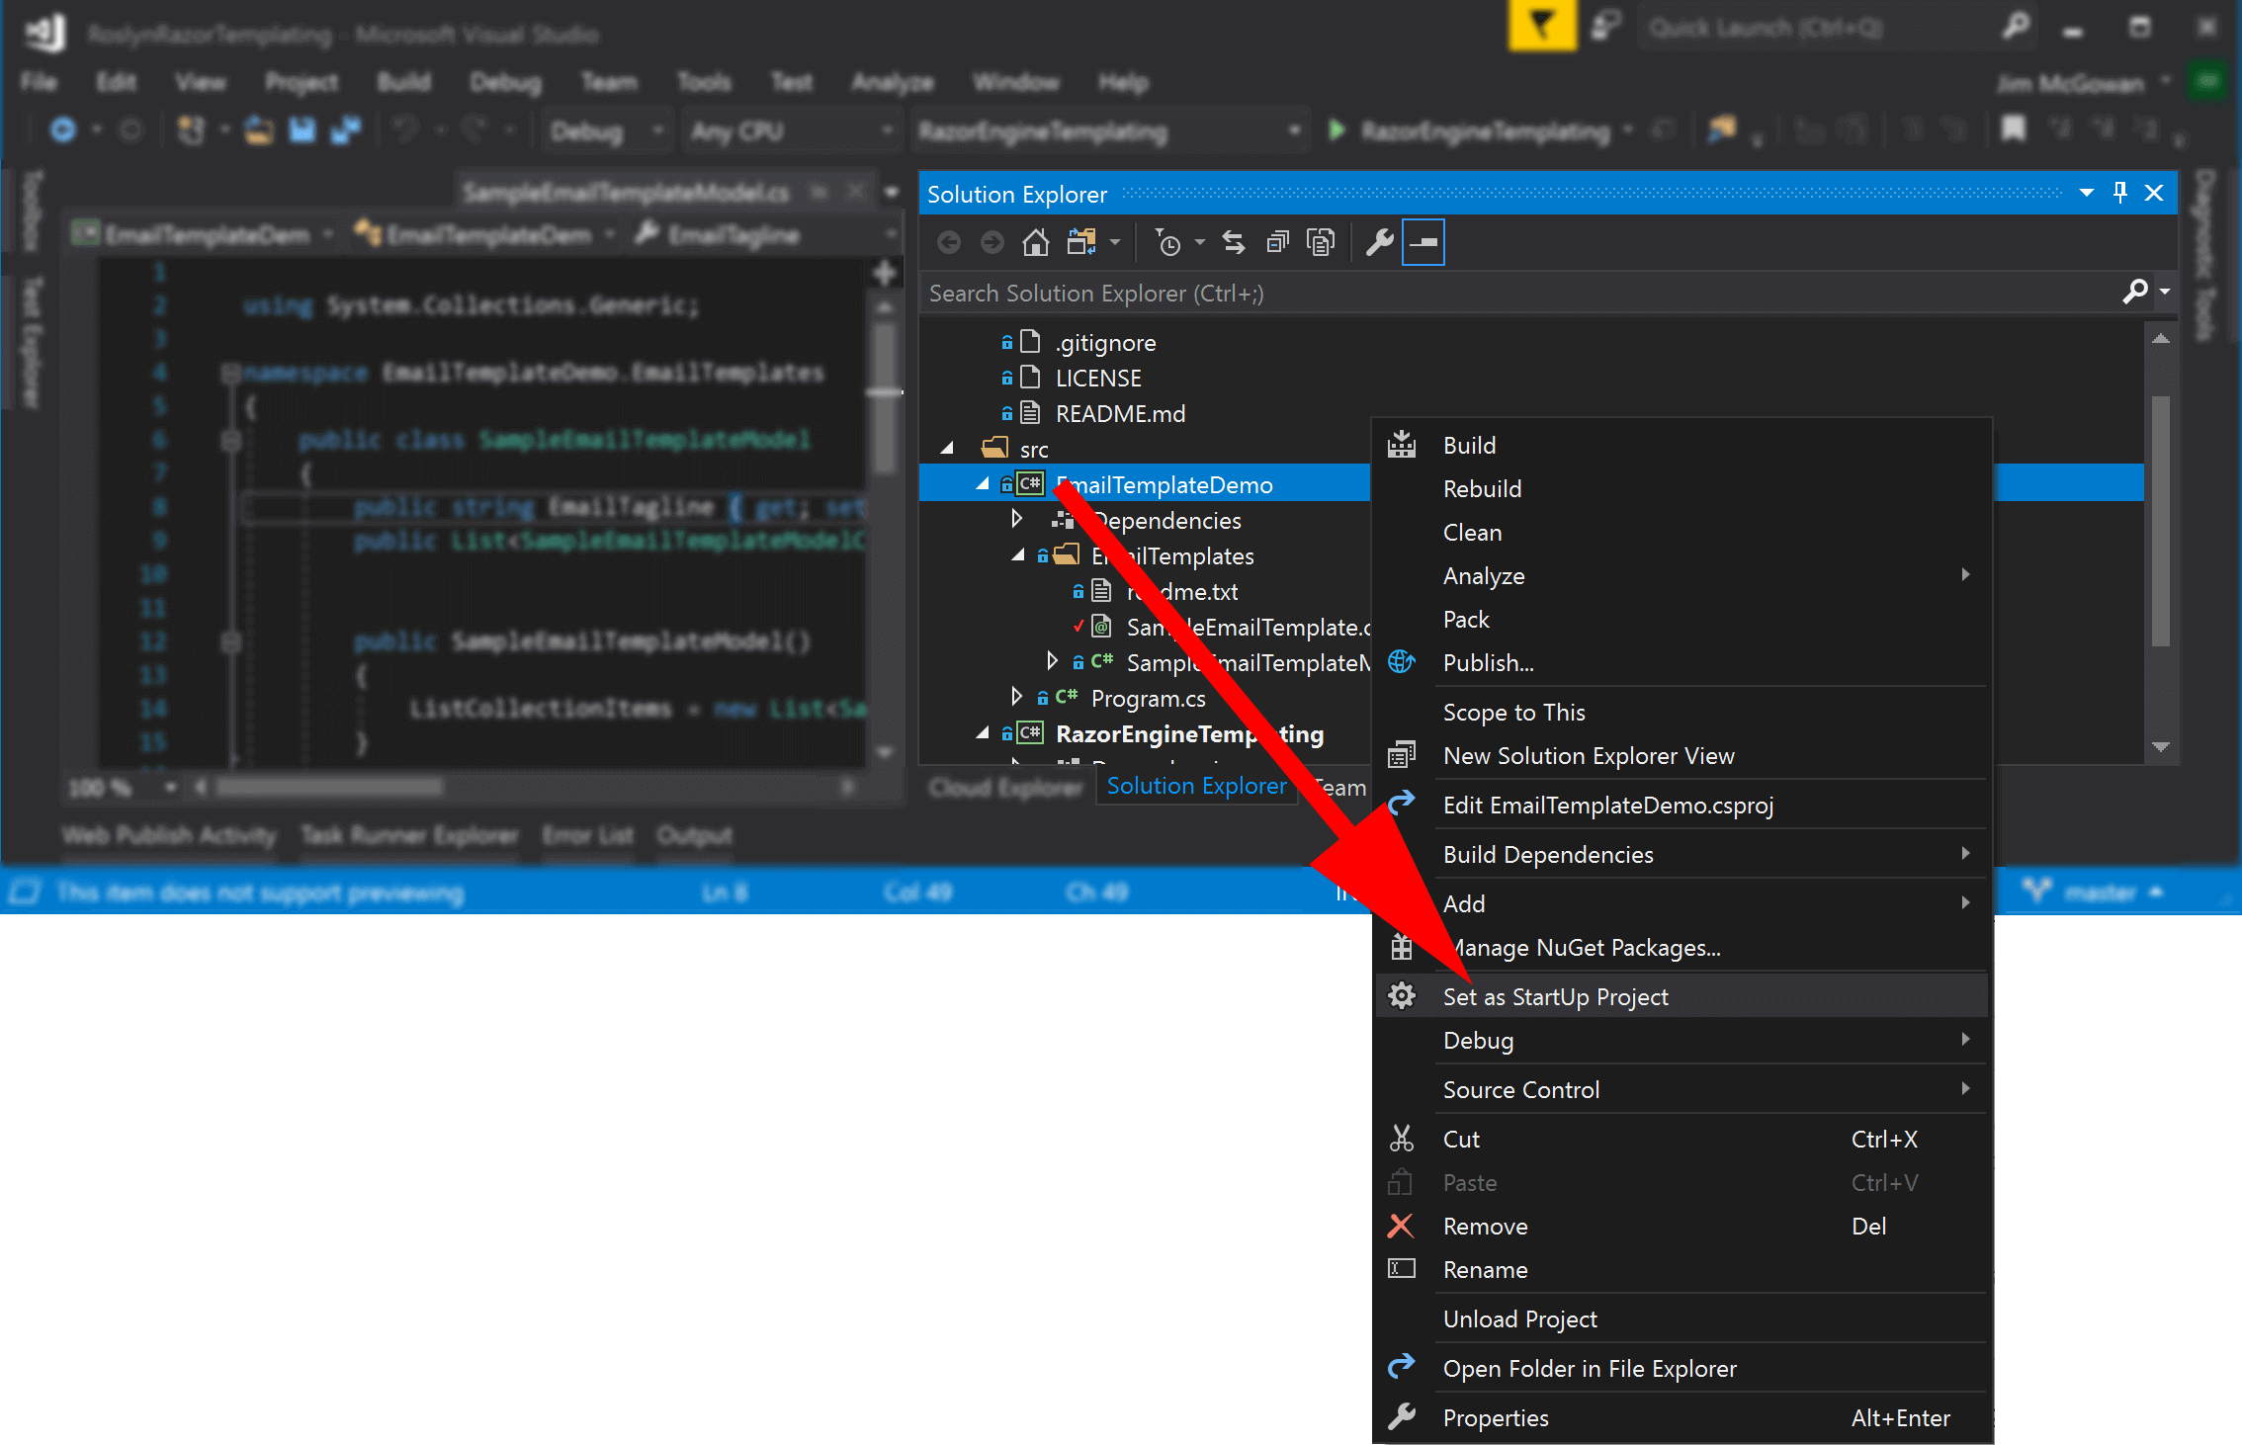Choose Unload Project
The width and height of the screenshot is (2242, 1445).
pyautogui.click(x=1681, y=1319)
